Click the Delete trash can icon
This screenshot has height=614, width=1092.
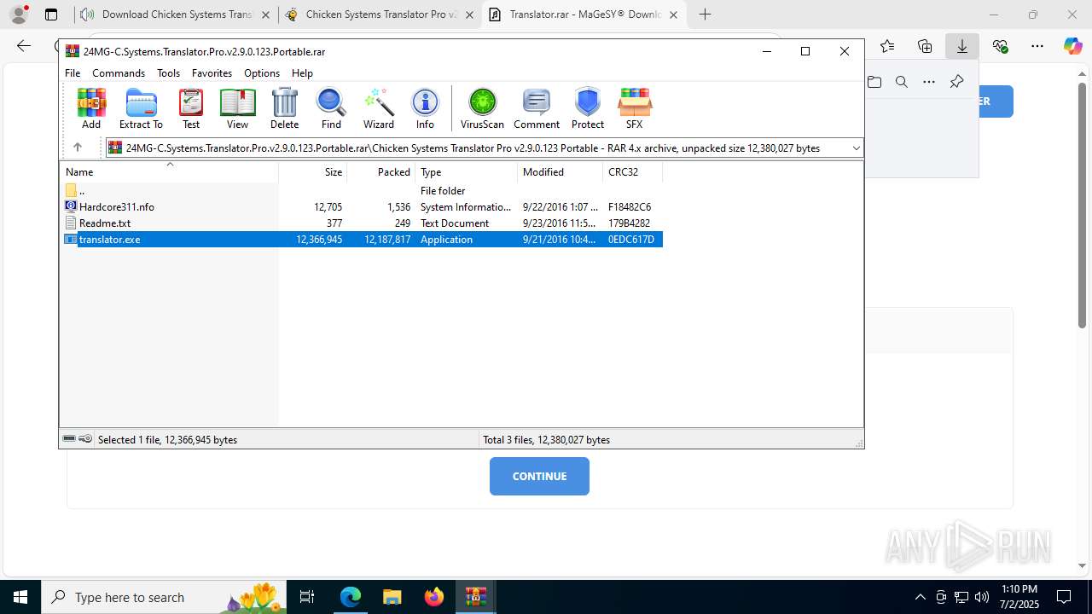coord(284,108)
